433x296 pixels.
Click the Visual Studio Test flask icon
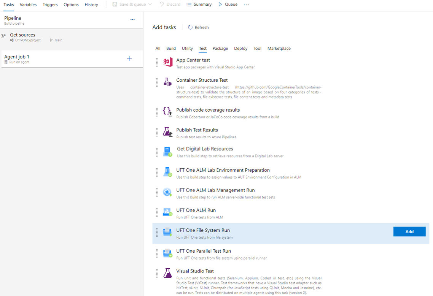pyautogui.click(x=167, y=273)
